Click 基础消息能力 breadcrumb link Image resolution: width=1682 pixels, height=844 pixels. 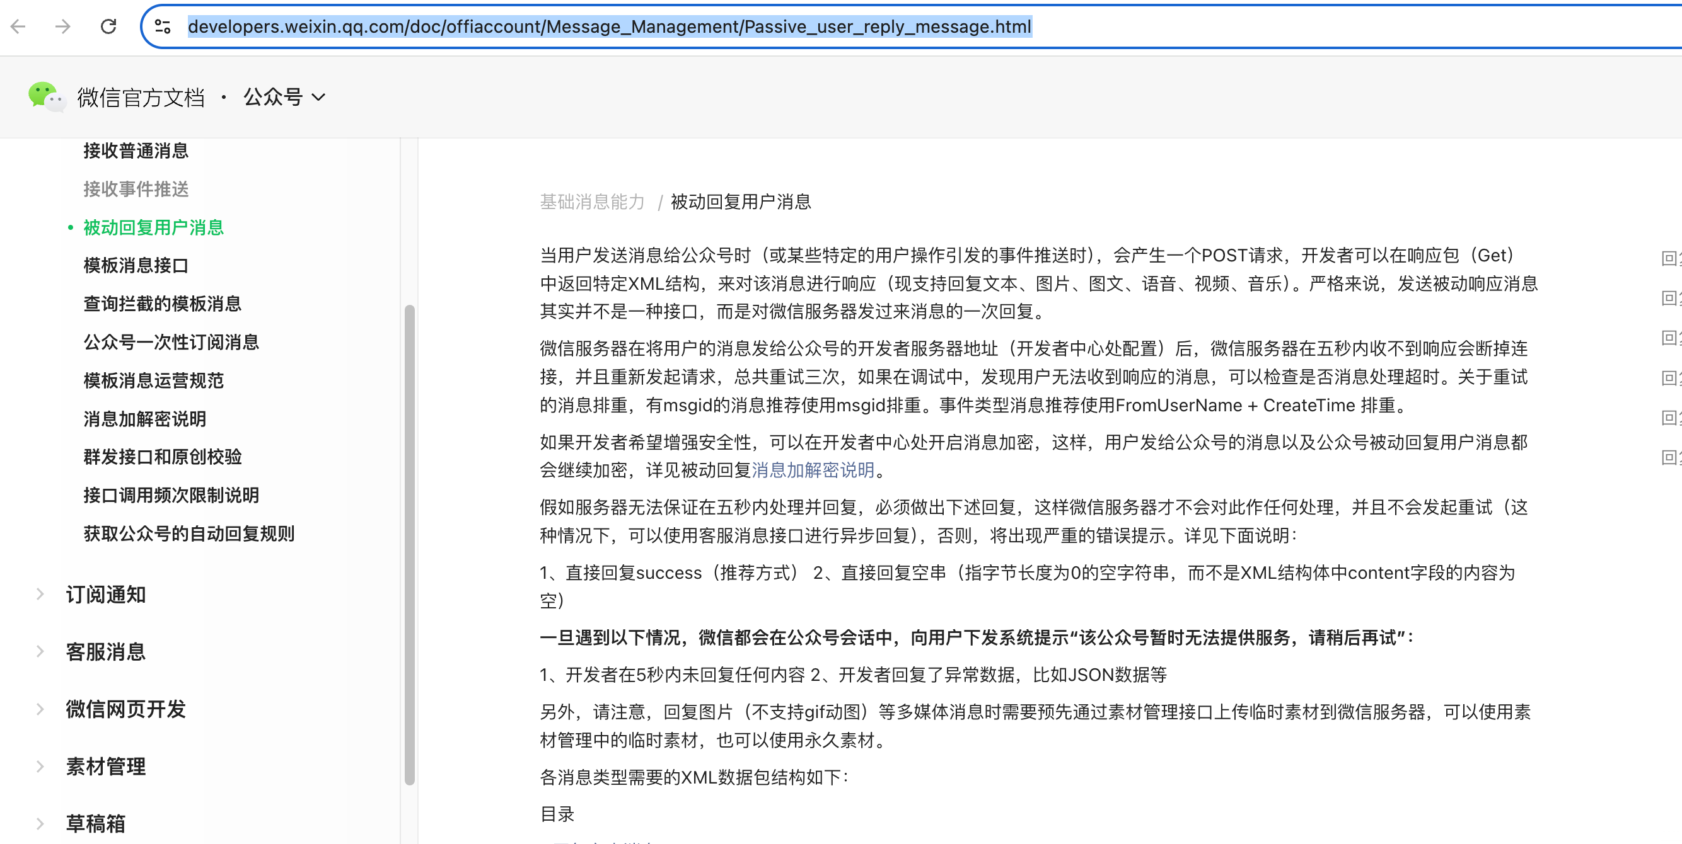pyautogui.click(x=591, y=202)
